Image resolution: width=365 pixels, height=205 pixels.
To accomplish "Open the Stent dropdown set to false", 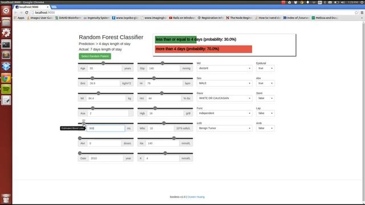I will coord(265,99).
